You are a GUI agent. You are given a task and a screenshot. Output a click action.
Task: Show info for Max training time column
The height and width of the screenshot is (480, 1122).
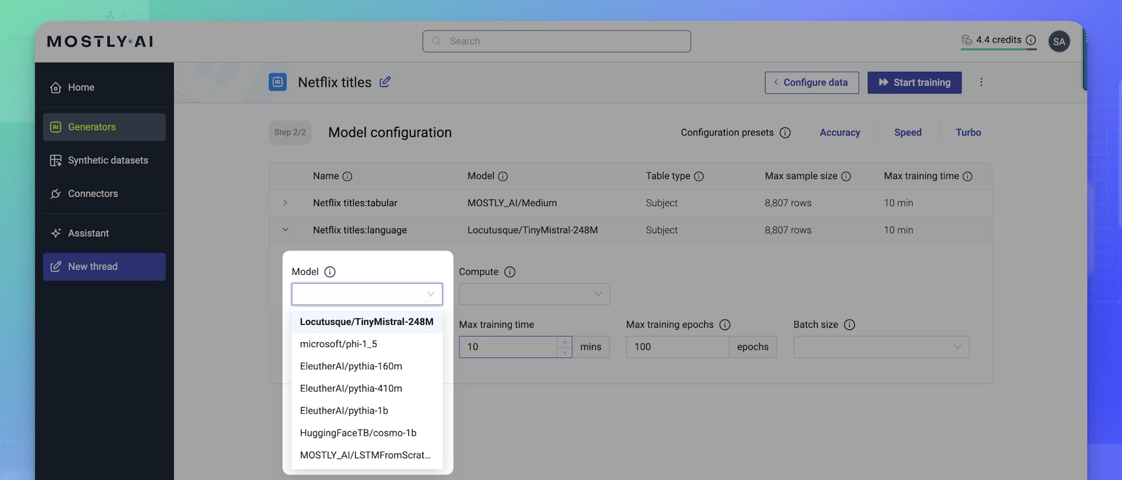click(x=967, y=176)
